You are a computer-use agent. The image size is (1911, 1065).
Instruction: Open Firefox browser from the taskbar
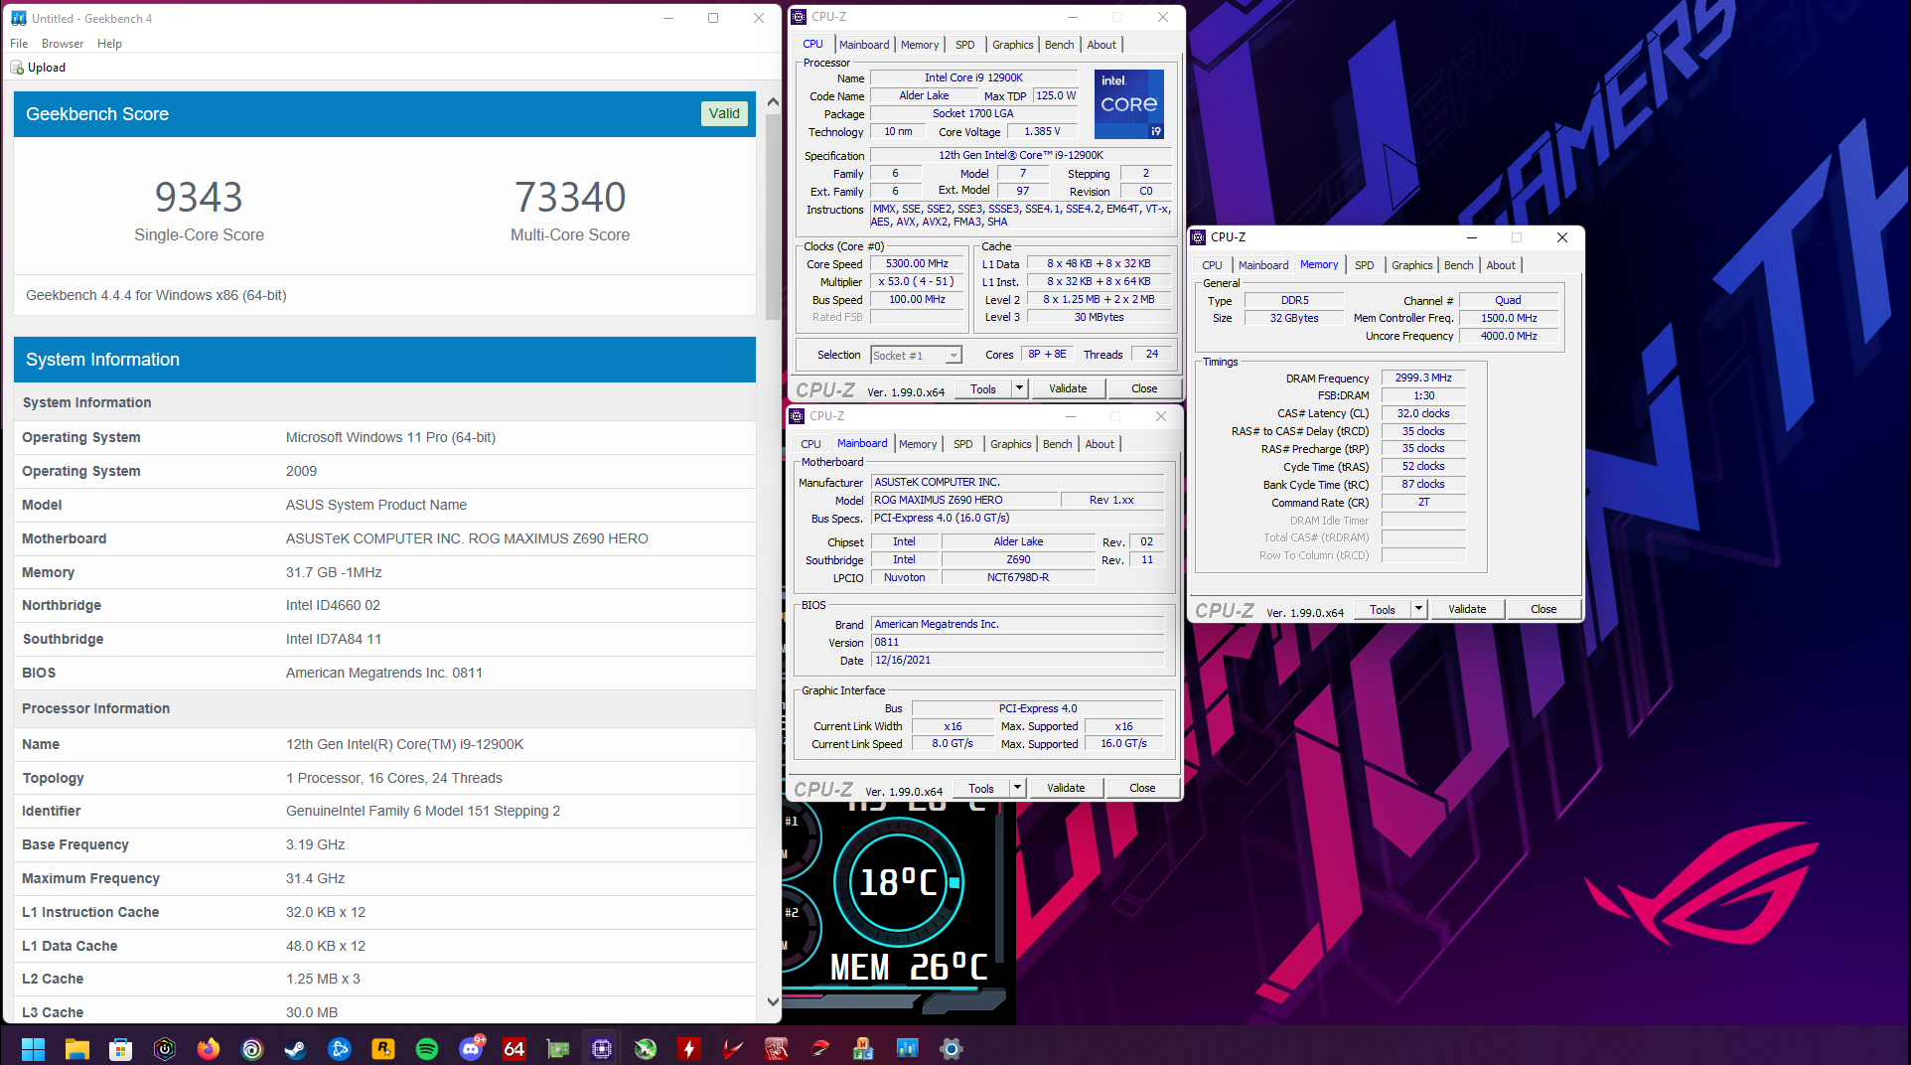pyautogui.click(x=209, y=1048)
